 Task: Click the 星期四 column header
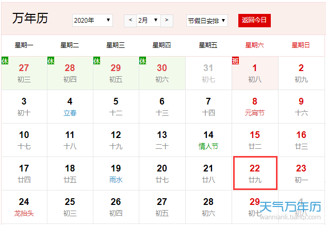coord(162,45)
